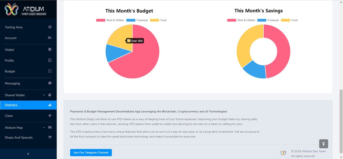The image size is (343, 159).
Task: Click the Shops And Specials cart icon
Action: (x=50, y=137)
